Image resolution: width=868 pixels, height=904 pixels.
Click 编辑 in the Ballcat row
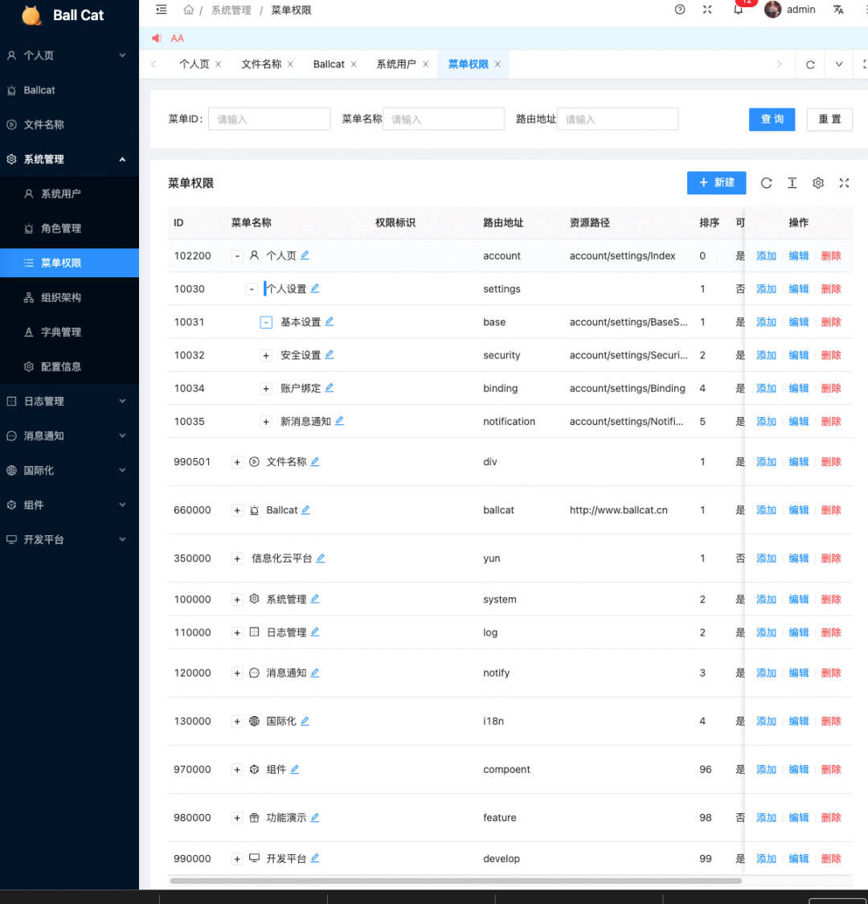coord(798,509)
